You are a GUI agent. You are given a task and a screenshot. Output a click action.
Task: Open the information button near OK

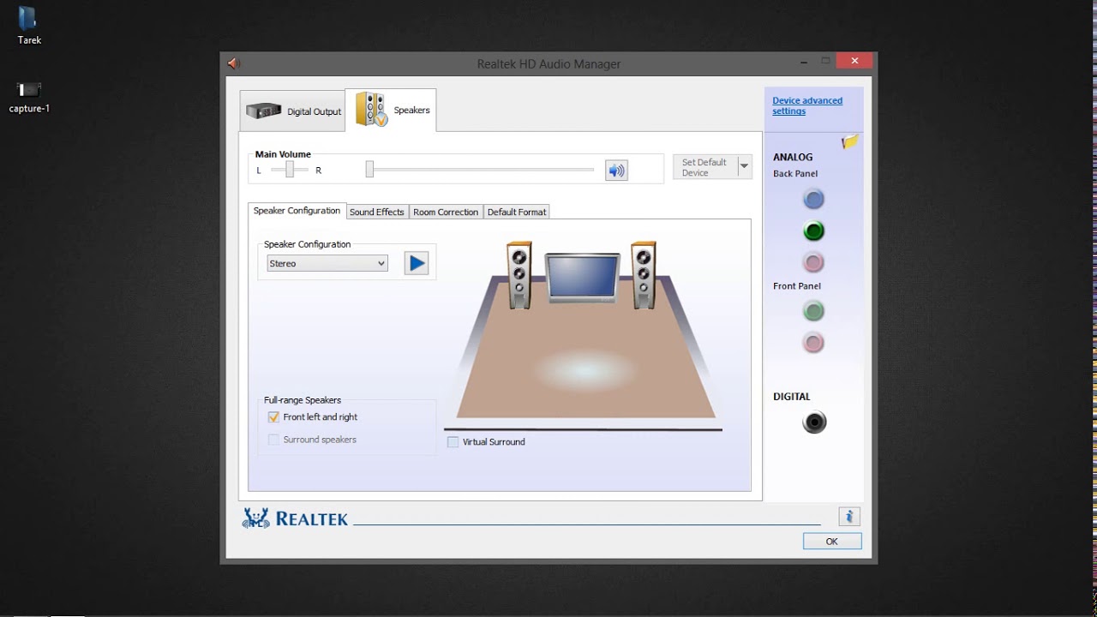click(849, 517)
